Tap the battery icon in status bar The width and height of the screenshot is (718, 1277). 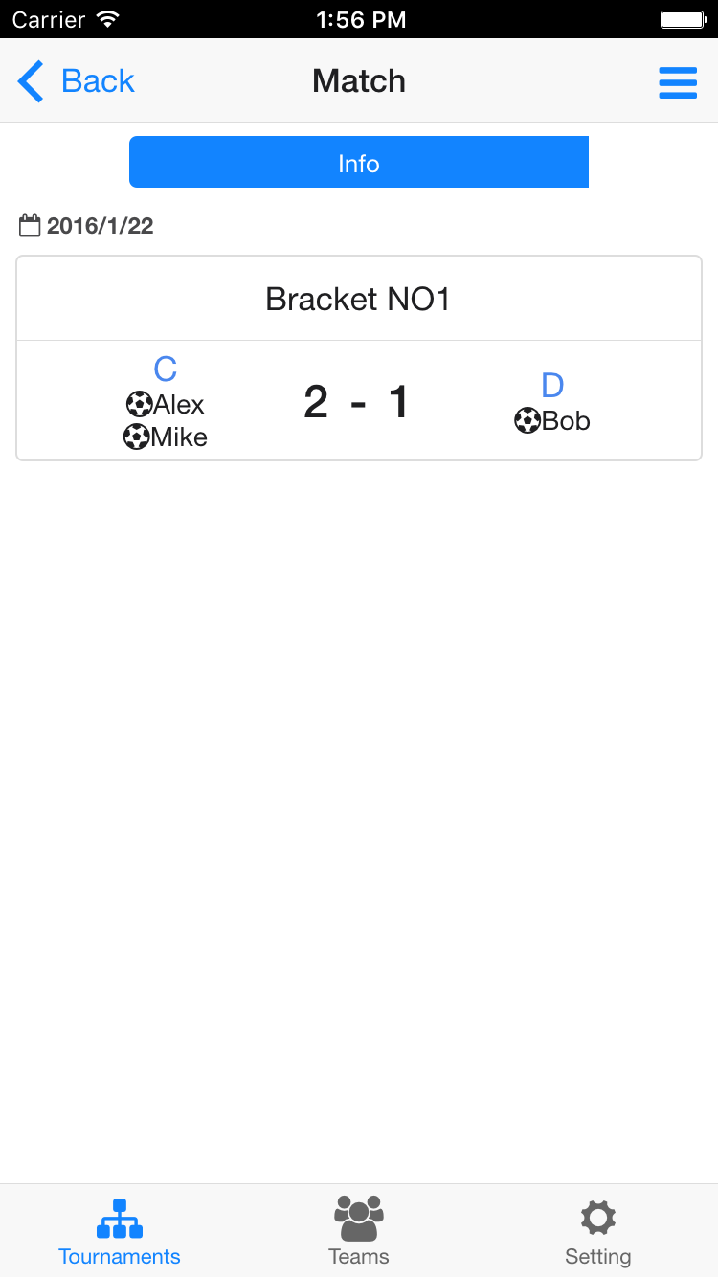pyautogui.click(x=683, y=19)
